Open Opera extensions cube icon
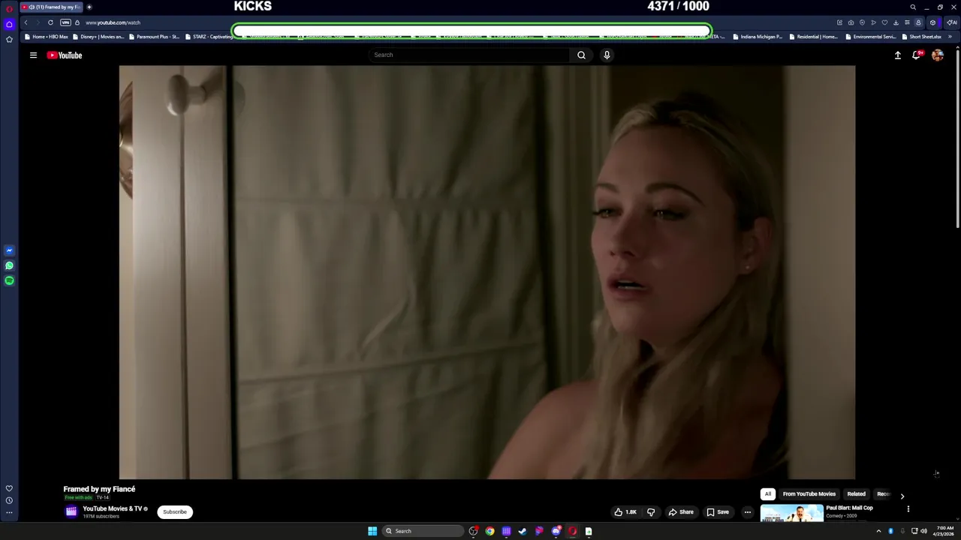 932,22
